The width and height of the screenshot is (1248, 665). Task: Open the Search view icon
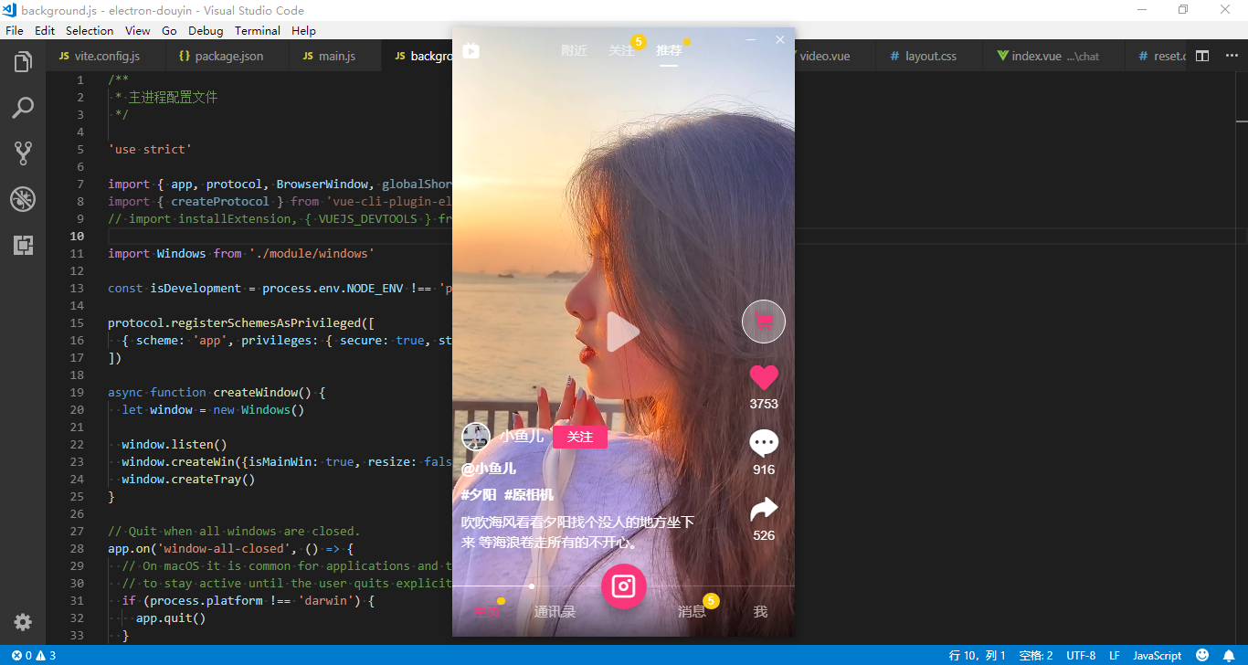tap(23, 108)
